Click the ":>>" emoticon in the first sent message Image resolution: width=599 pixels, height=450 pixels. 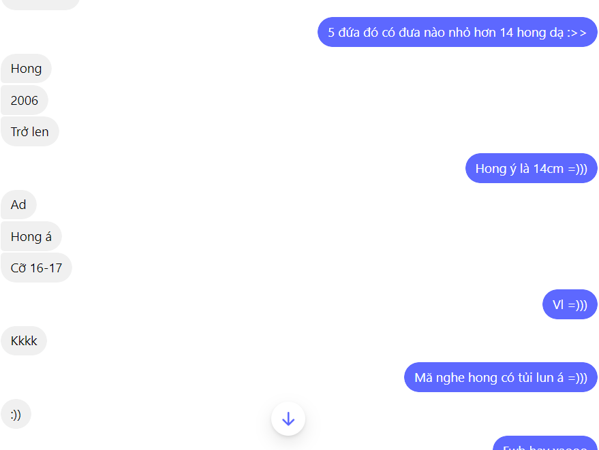[x=577, y=33]
